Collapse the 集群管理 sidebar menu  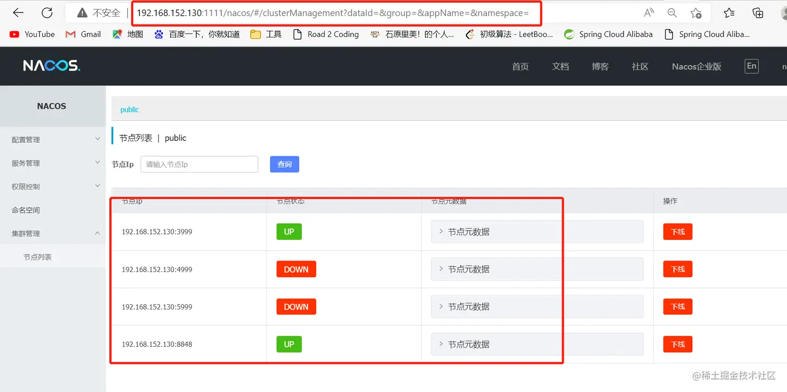[x=53, y=234]
